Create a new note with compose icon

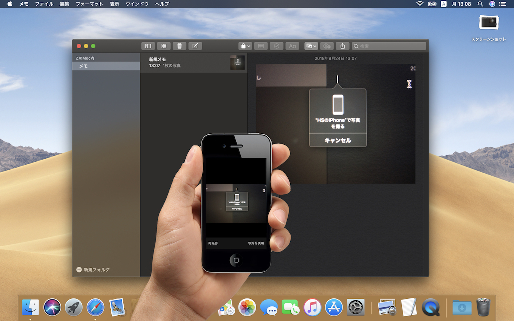pyautogui.click(x=195, y=46)
